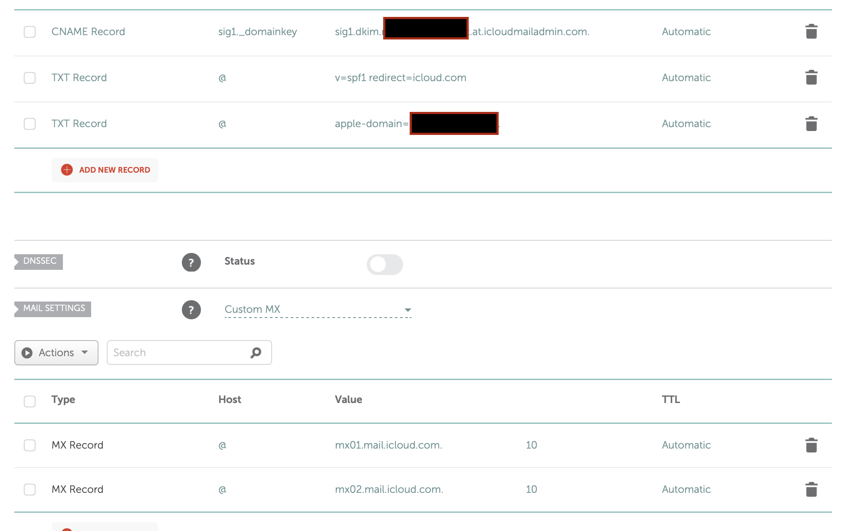Tick the select-all checkbox beside Type

30,401
